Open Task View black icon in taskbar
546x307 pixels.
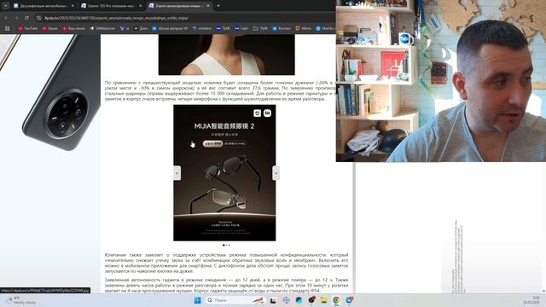(x=273, y=300)
